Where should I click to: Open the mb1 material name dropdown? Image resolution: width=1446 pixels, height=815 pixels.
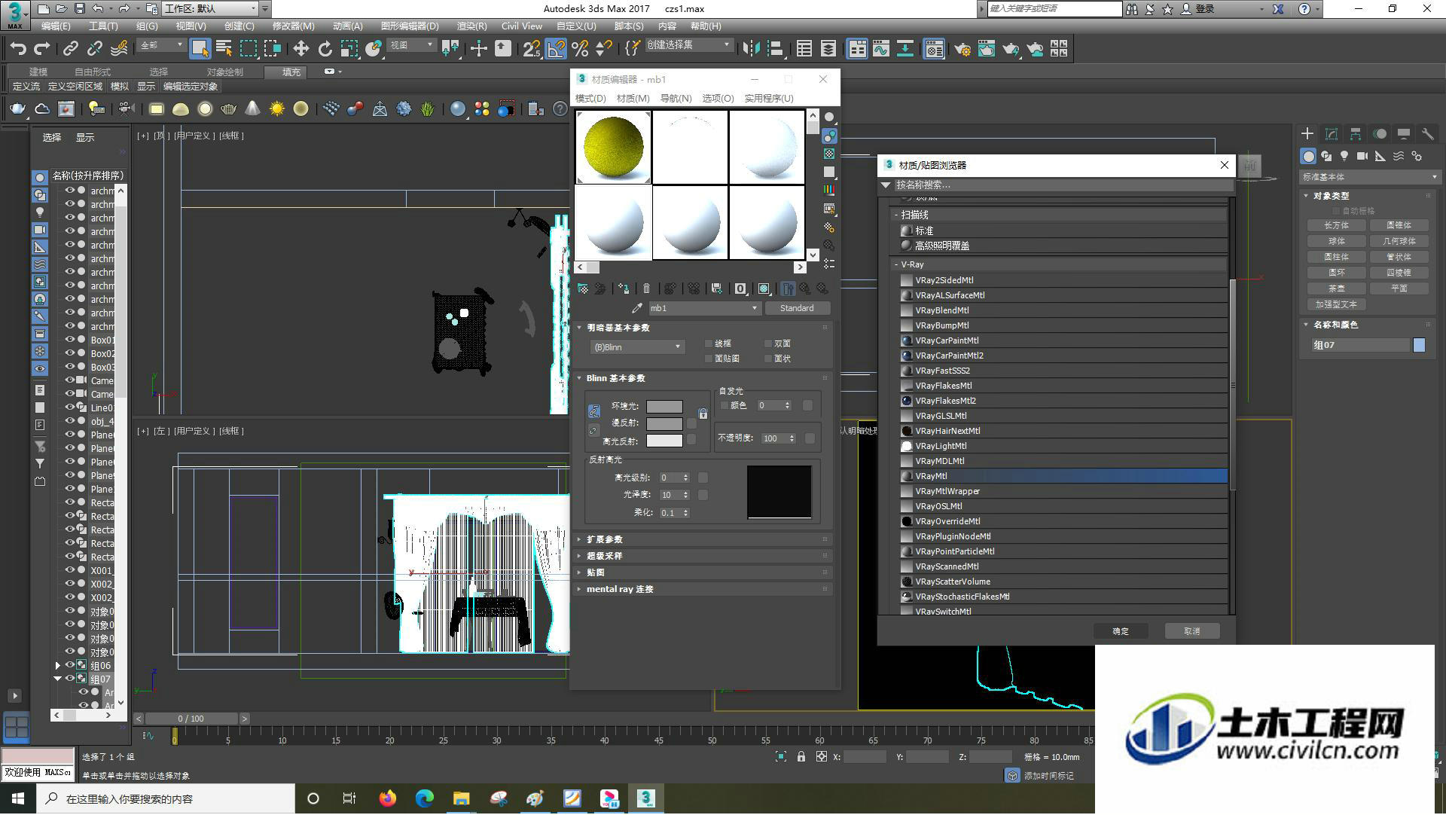point(704,308)
